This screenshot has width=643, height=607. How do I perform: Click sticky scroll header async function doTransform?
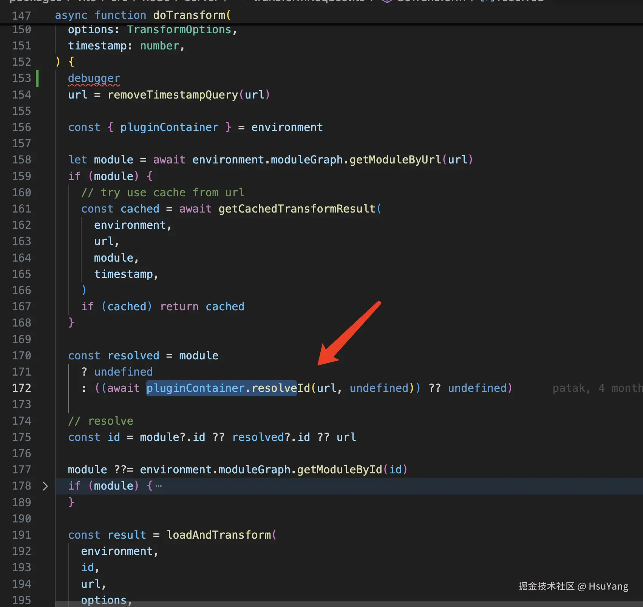[x=143, y=15]
